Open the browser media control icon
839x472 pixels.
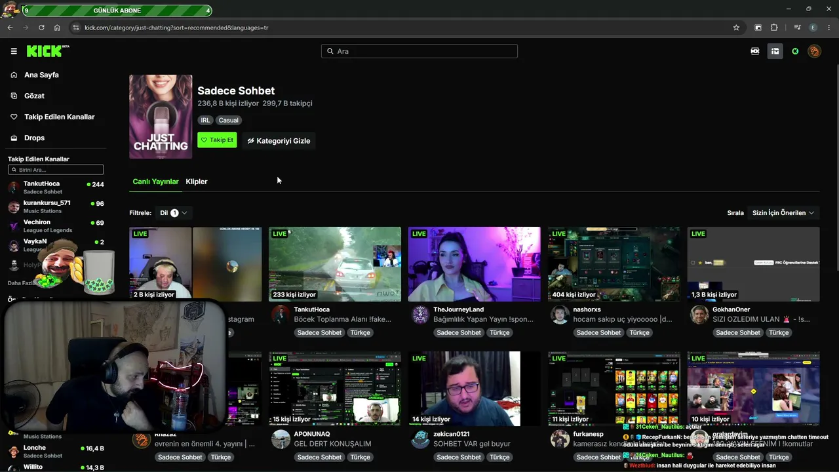[797, 28]
